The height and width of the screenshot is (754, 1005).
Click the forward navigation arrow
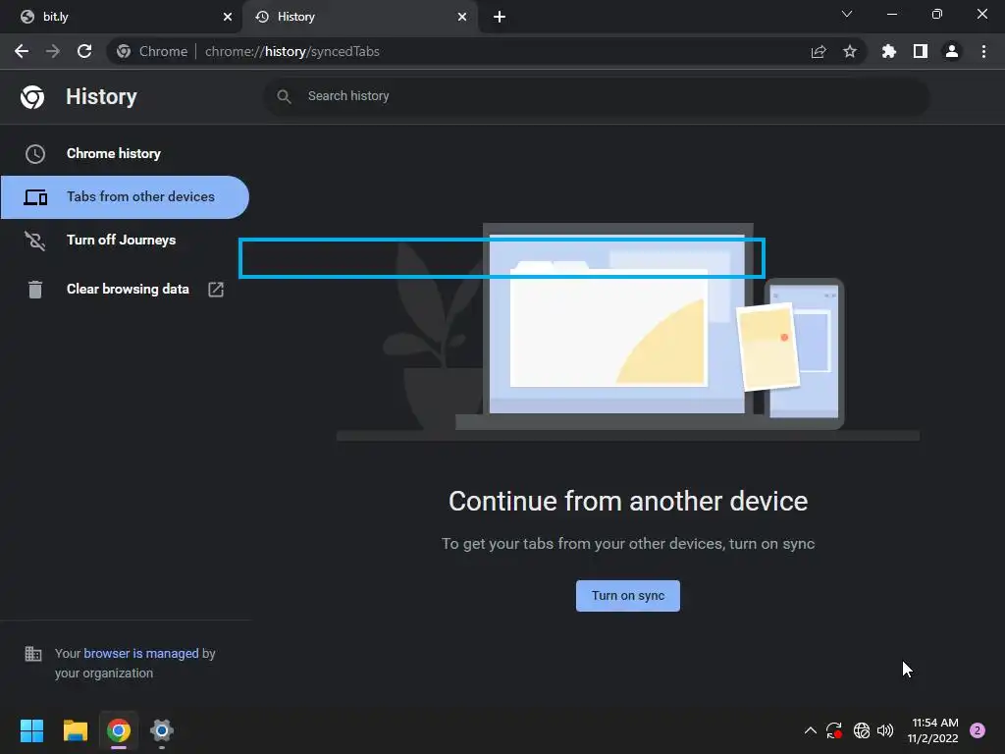coord(53,51)
